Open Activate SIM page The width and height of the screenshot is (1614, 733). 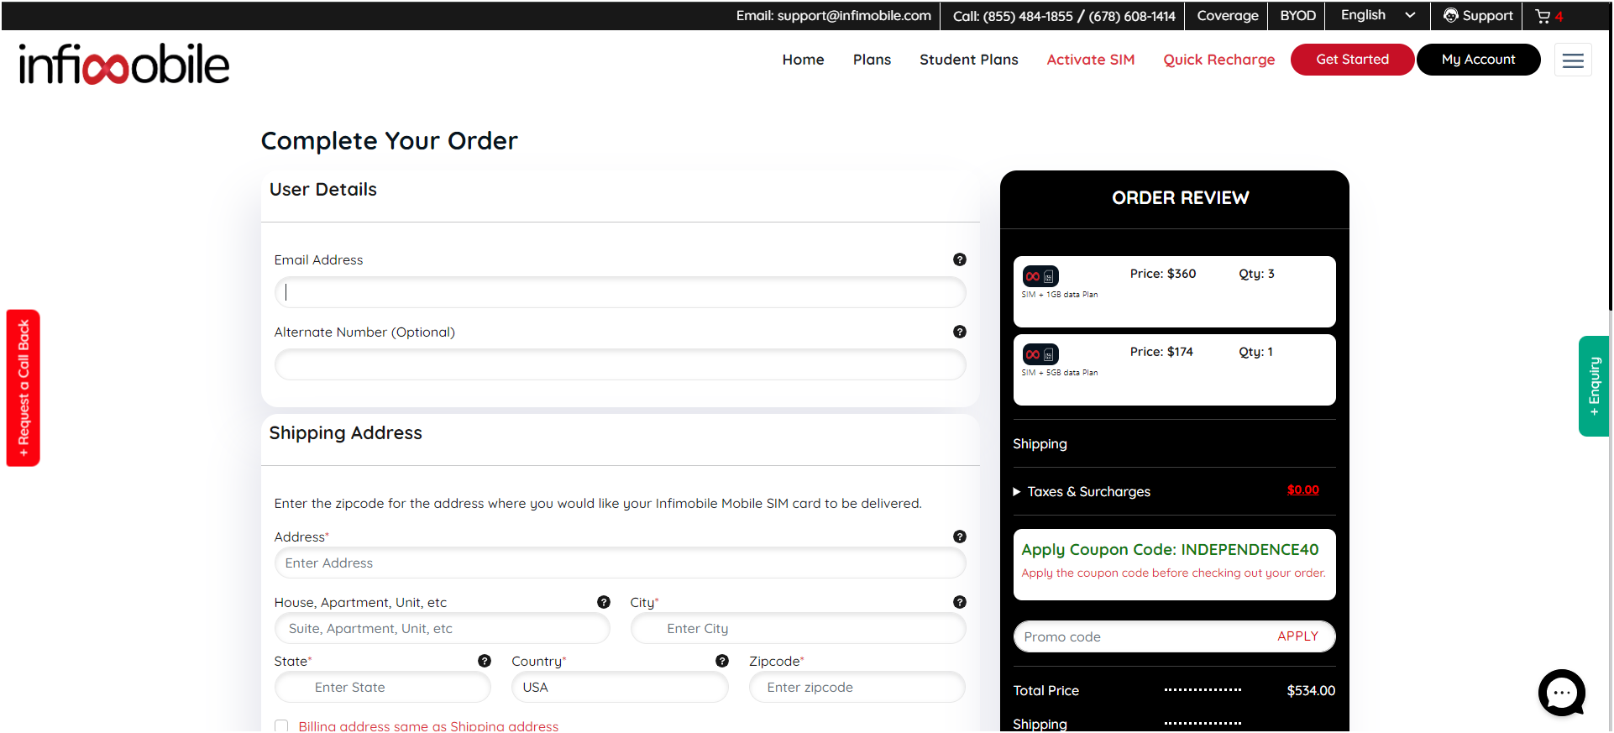point(1090,60)
